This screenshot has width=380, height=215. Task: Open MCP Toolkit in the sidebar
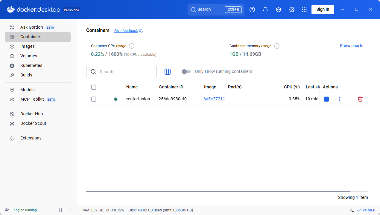pos(38,99)
